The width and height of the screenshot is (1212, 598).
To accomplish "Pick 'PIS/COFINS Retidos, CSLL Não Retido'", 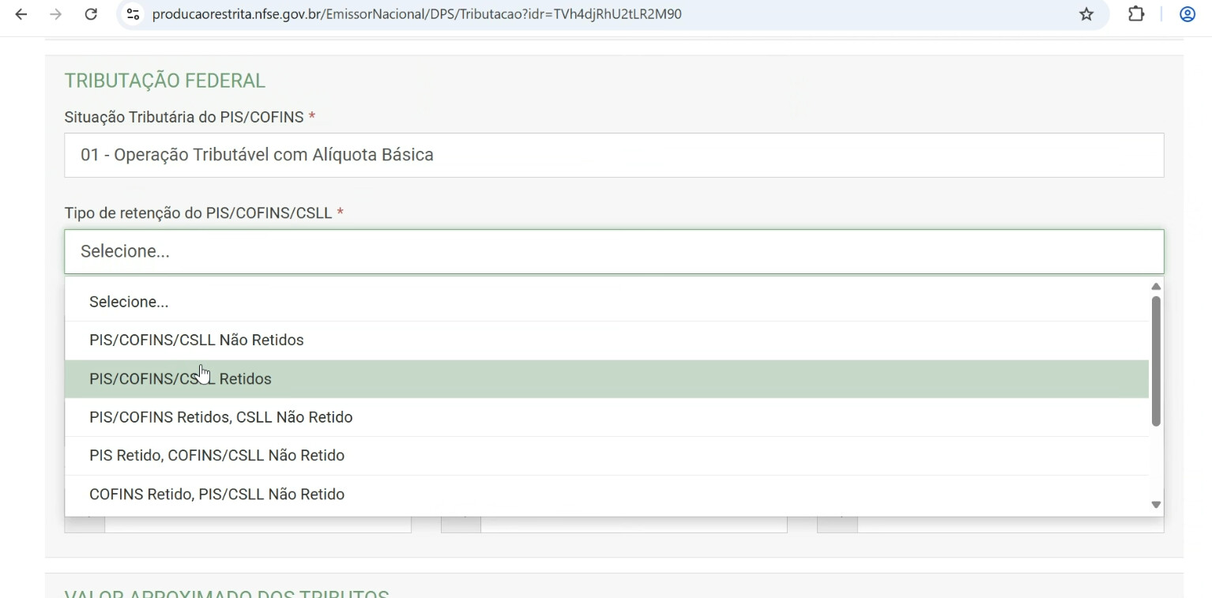I will (221, 417).
